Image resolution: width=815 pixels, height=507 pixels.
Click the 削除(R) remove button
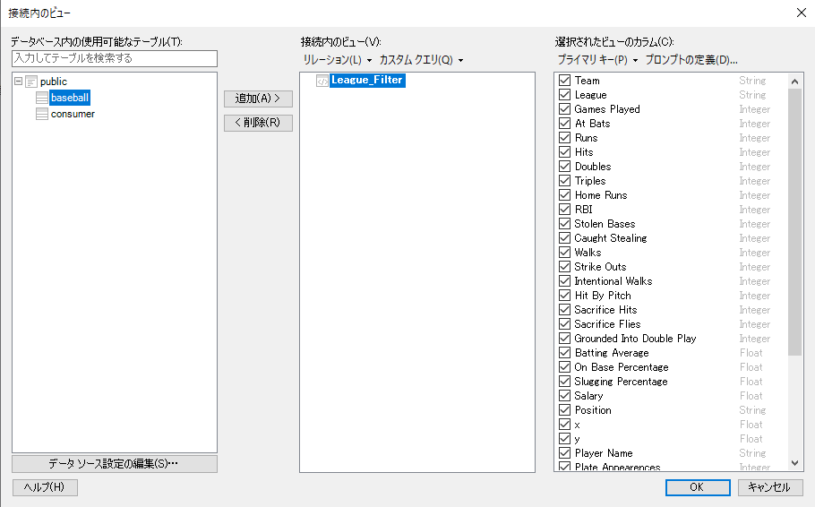(258, 123)
